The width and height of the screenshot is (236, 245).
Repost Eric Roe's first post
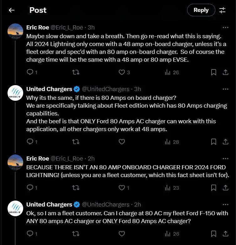[76, 72]
